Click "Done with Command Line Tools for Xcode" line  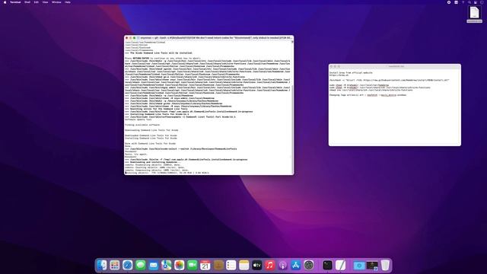tap(151, 144)
